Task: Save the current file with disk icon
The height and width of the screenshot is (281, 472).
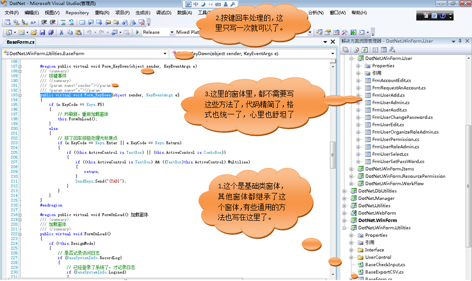Action: [43, 32]
